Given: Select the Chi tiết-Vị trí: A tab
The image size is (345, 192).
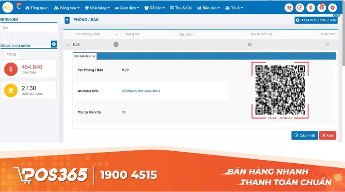Looking at the screenshot, I should click(84, 56).
